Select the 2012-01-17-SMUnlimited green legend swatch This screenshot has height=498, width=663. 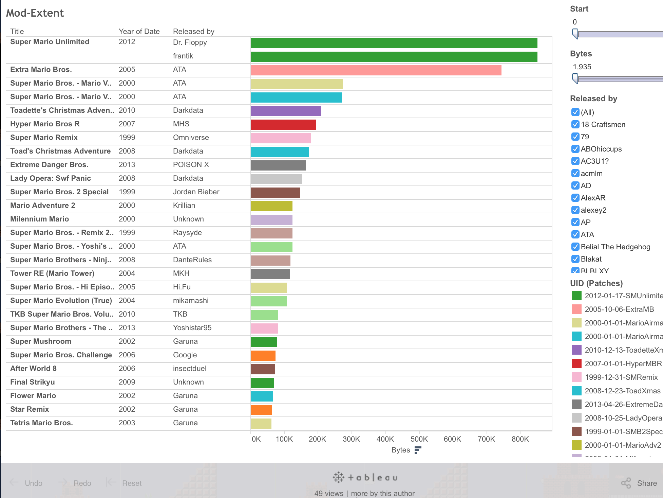point(577,296)
